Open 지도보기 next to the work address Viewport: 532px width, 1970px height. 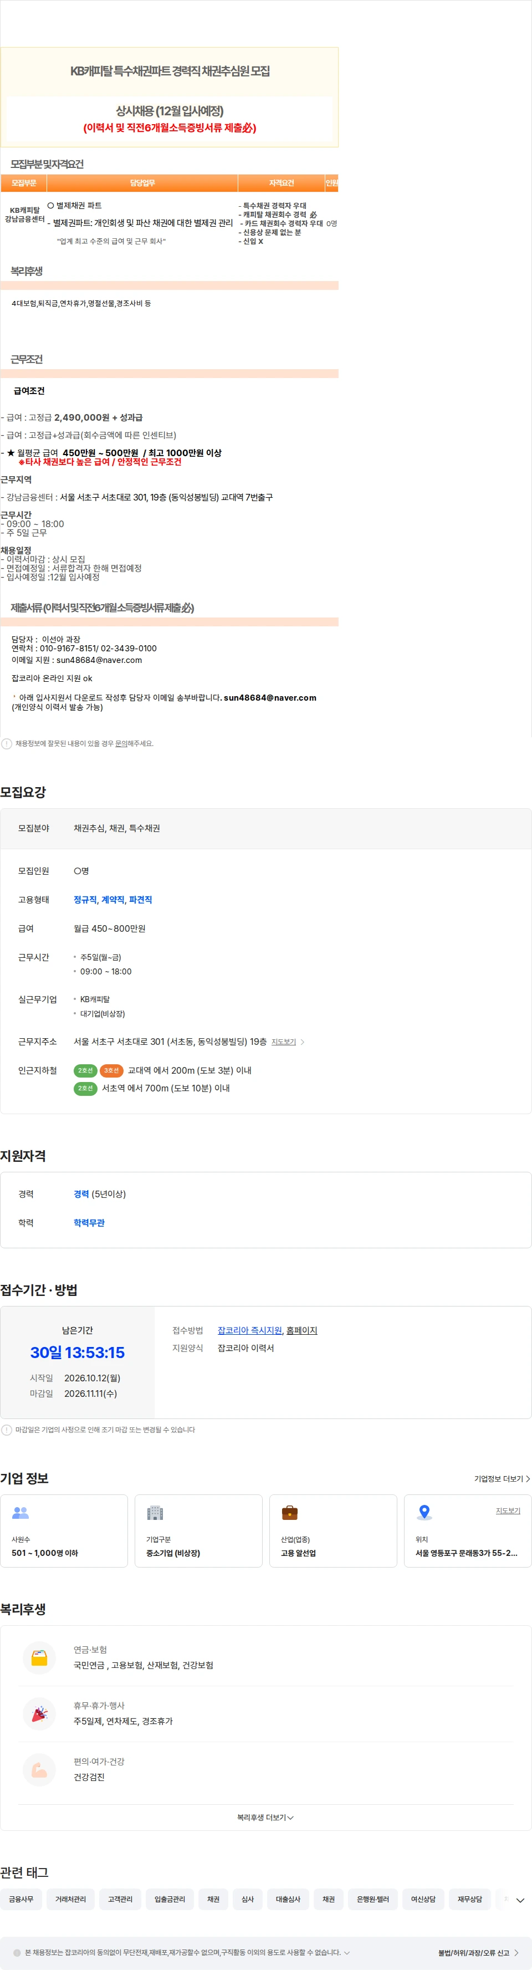pyautogui.click(x=284, y=1042)
